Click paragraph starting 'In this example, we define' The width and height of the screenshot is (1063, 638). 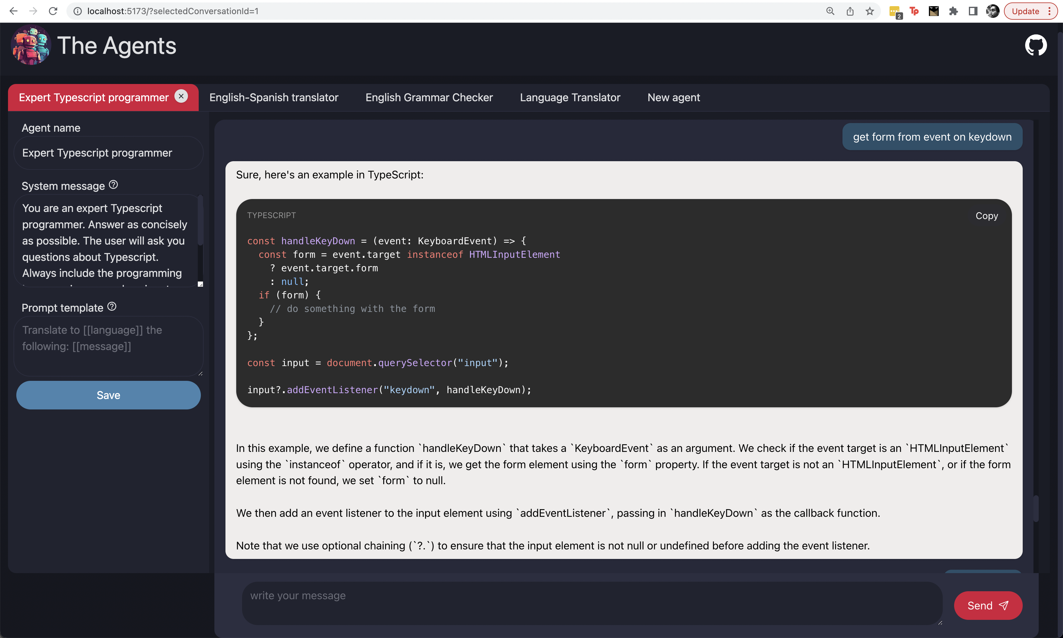point(623,464)
